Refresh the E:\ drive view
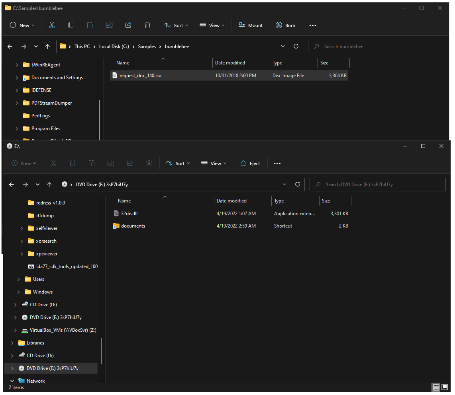Screen dimensions: 455x395 pyautogui.click(x=298, y=184)
